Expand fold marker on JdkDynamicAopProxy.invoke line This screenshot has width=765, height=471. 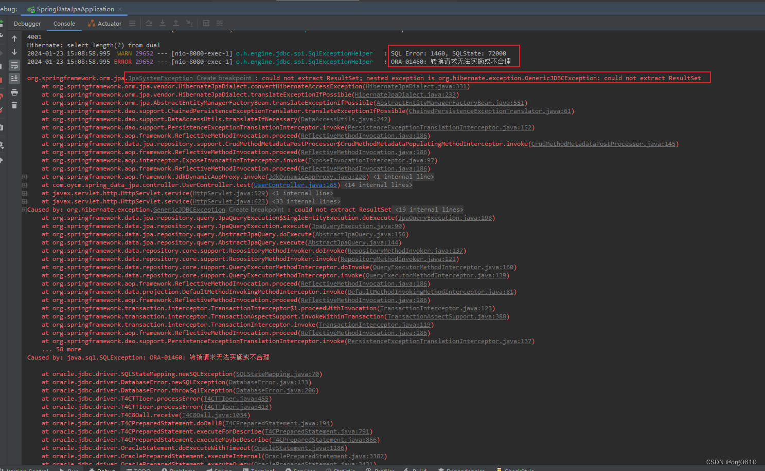24,177
